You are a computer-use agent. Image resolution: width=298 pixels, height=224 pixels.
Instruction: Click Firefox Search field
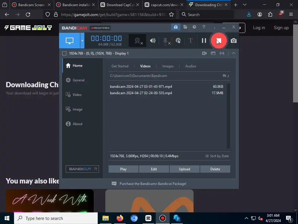click(x=206, y=15)
